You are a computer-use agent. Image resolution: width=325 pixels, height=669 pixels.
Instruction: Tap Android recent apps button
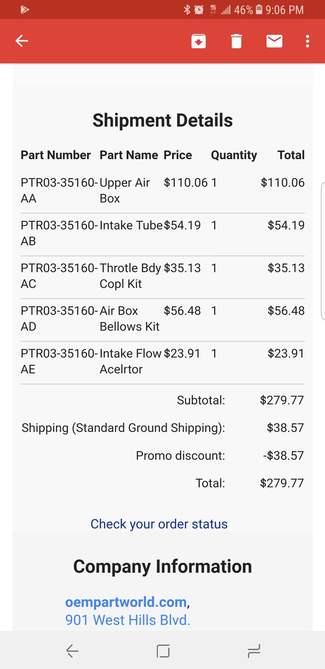(254, 651)
